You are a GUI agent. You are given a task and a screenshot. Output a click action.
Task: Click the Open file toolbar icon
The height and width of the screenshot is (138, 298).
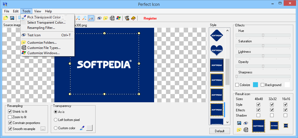[x=6, y=18]
